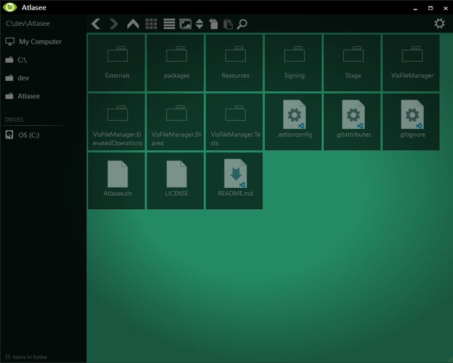453x363 pixels.
Task: Open the Stage folder
Action: 352,63
